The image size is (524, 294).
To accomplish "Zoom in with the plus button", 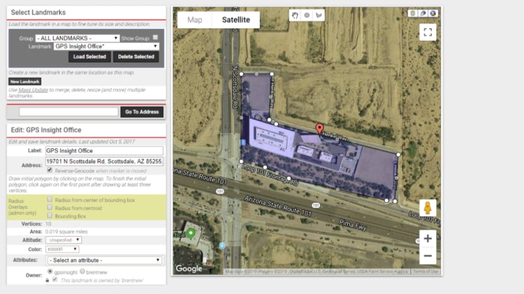I will click(428, 238).
